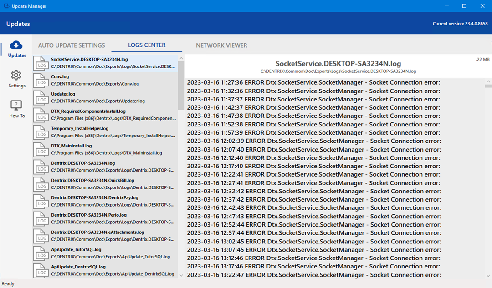
Task: Select the Temporary_InstallHelper.log file name
Action: (x=80, y=128)
